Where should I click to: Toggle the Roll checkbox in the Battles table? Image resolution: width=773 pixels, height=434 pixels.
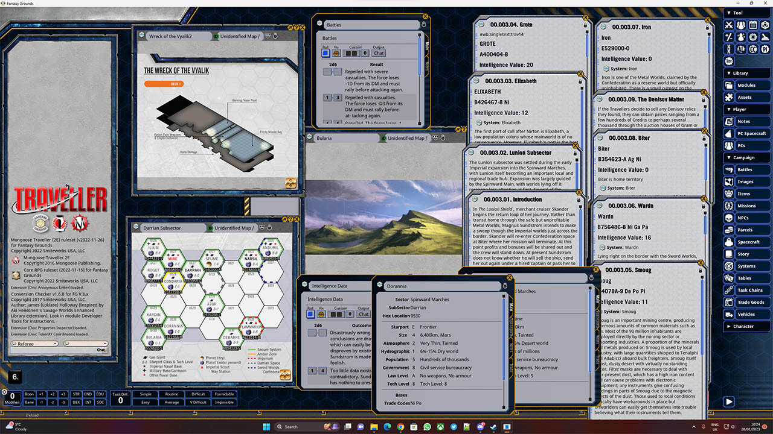coord(326,53)
